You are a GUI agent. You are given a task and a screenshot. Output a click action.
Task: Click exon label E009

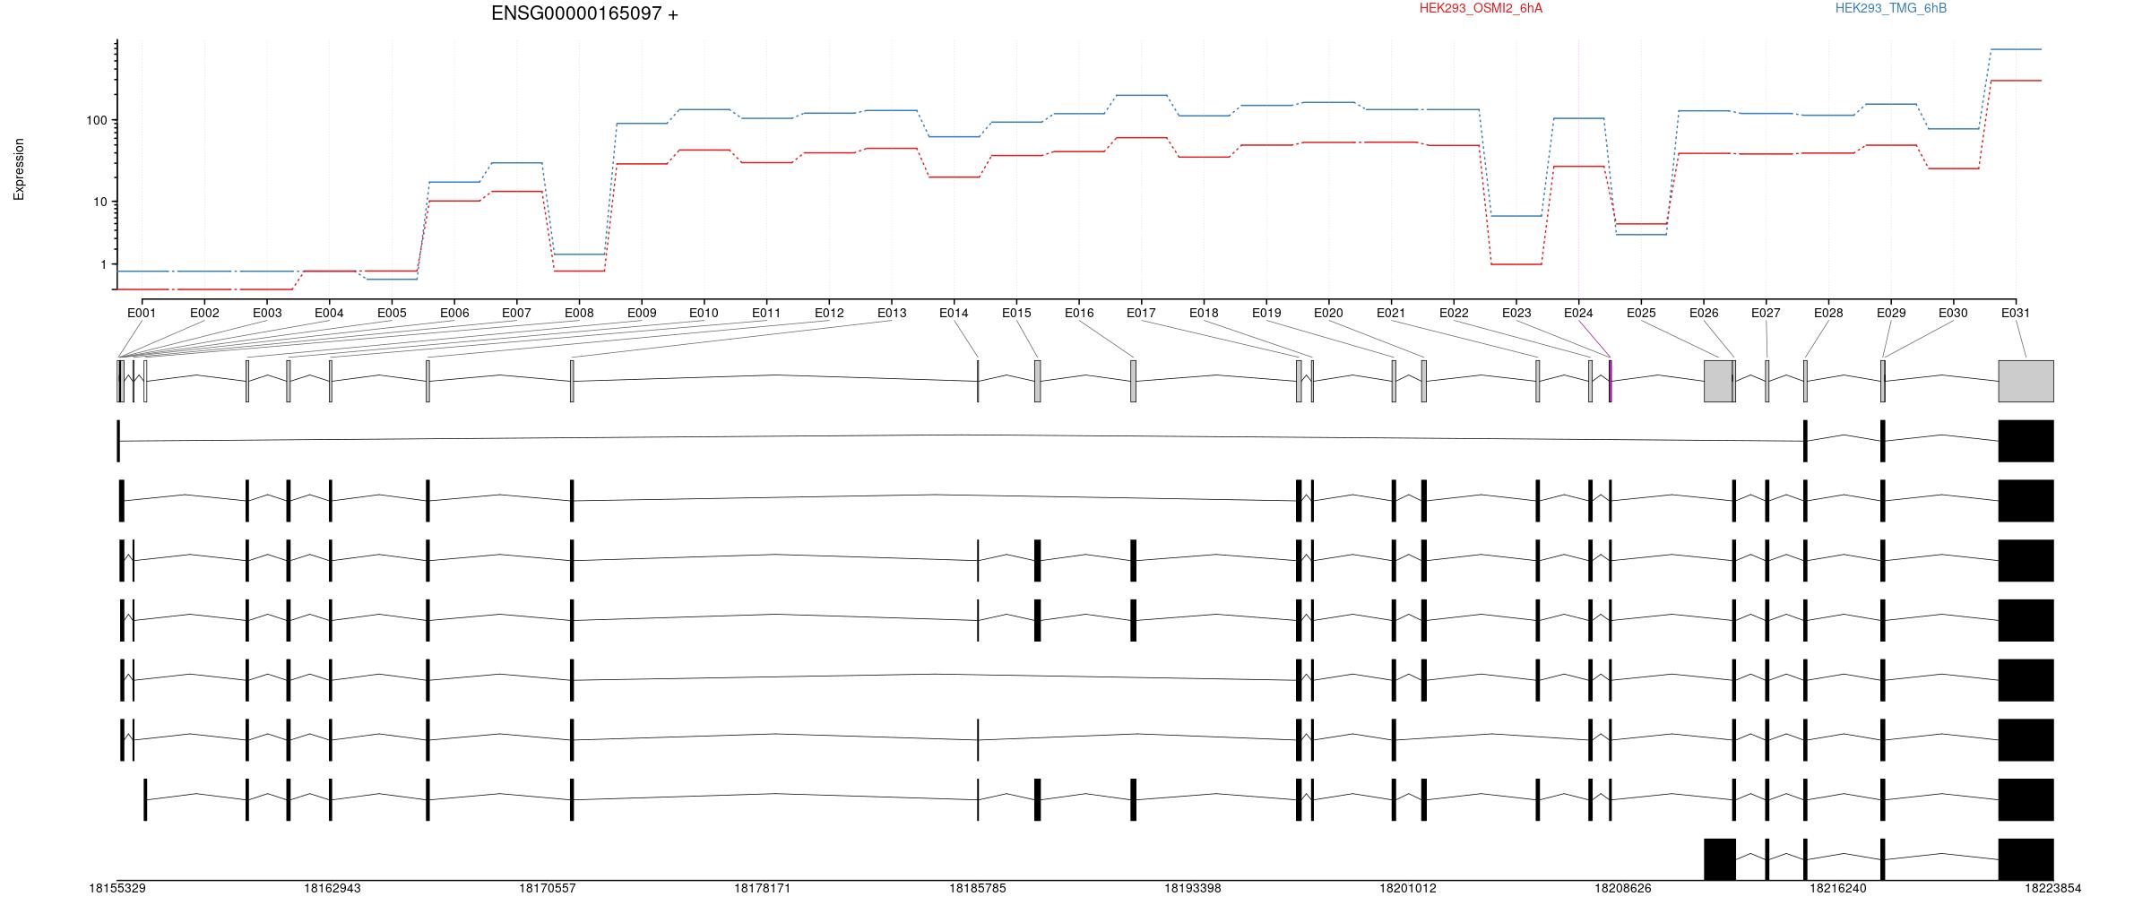(642, 313)
